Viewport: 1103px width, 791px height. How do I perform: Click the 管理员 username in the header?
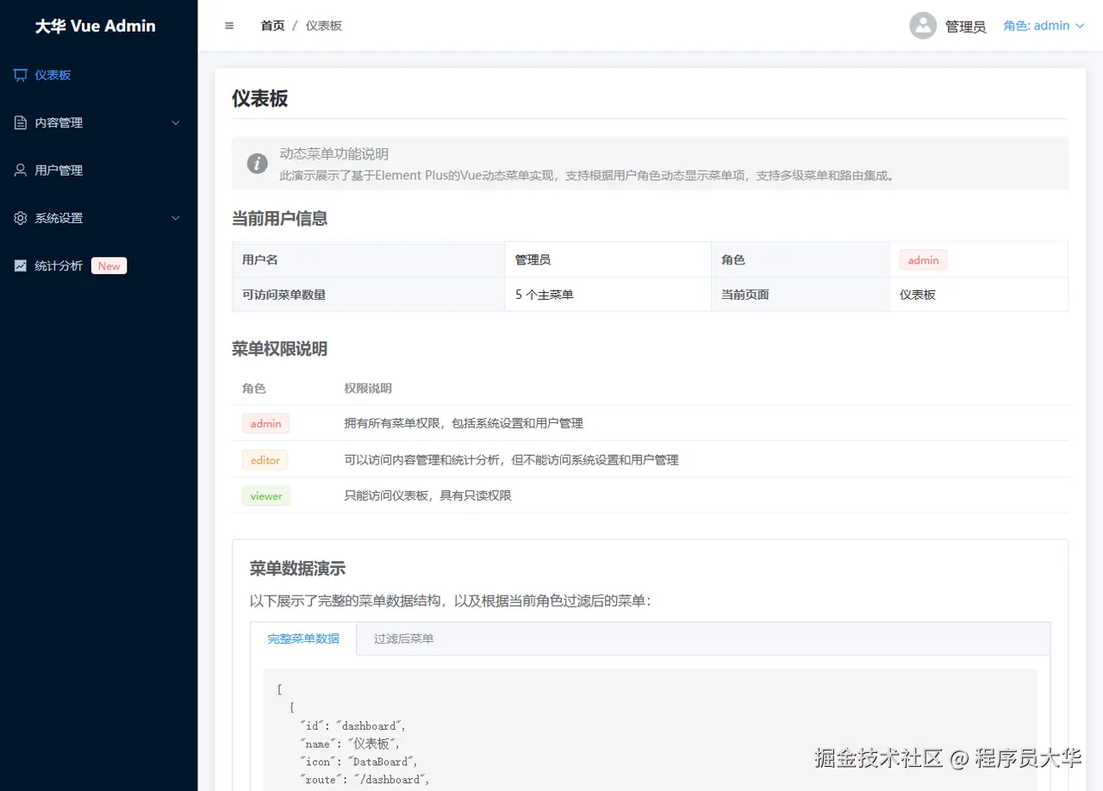click(965, 26)
